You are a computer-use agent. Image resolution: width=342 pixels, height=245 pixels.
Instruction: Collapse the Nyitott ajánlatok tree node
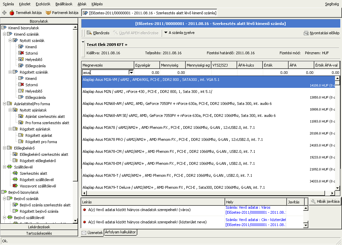tap(10, 110)
